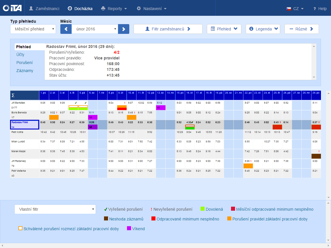Switch to the Záznamy tab
331x248 pixels.
click(25, 71)
